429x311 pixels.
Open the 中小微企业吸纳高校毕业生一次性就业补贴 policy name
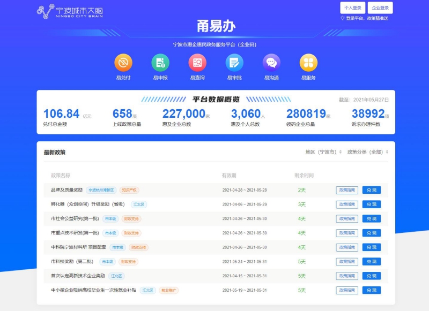coord(93,290)
